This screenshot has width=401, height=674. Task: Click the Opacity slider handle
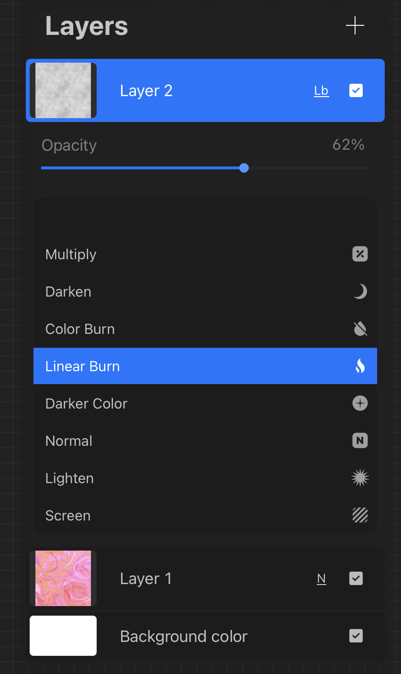click(244, 168)
